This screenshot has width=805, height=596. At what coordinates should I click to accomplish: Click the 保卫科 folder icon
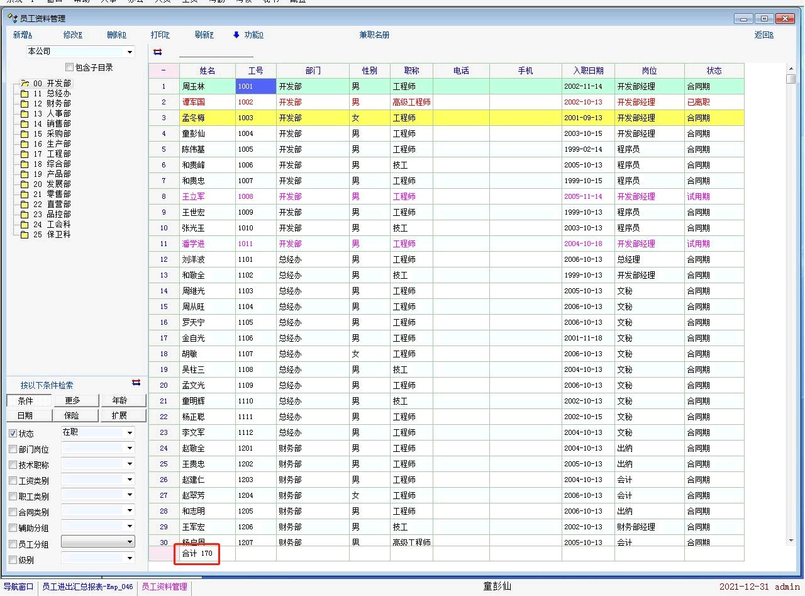(25, 235)
